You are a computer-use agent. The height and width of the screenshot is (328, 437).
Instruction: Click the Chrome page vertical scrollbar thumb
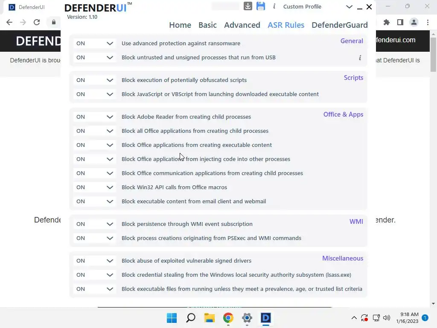pos(433,54)
